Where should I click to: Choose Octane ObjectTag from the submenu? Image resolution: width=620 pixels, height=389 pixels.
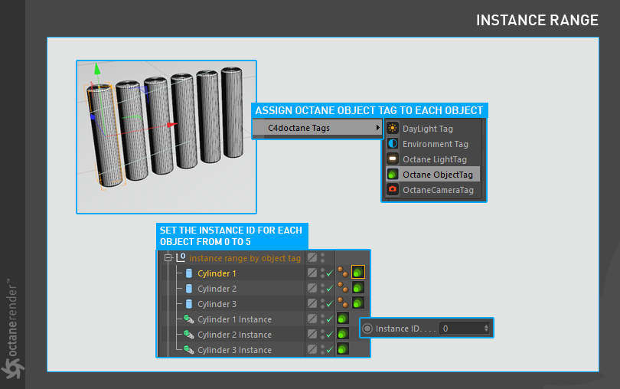pyautogui.click(x=433, y=175)
